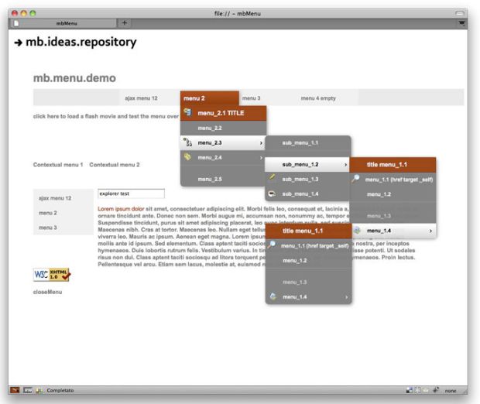Click the icon next to menu_2.3
The width and height of the screenshot is (480, 404).
pyautogui.click(x=187, y=142)
